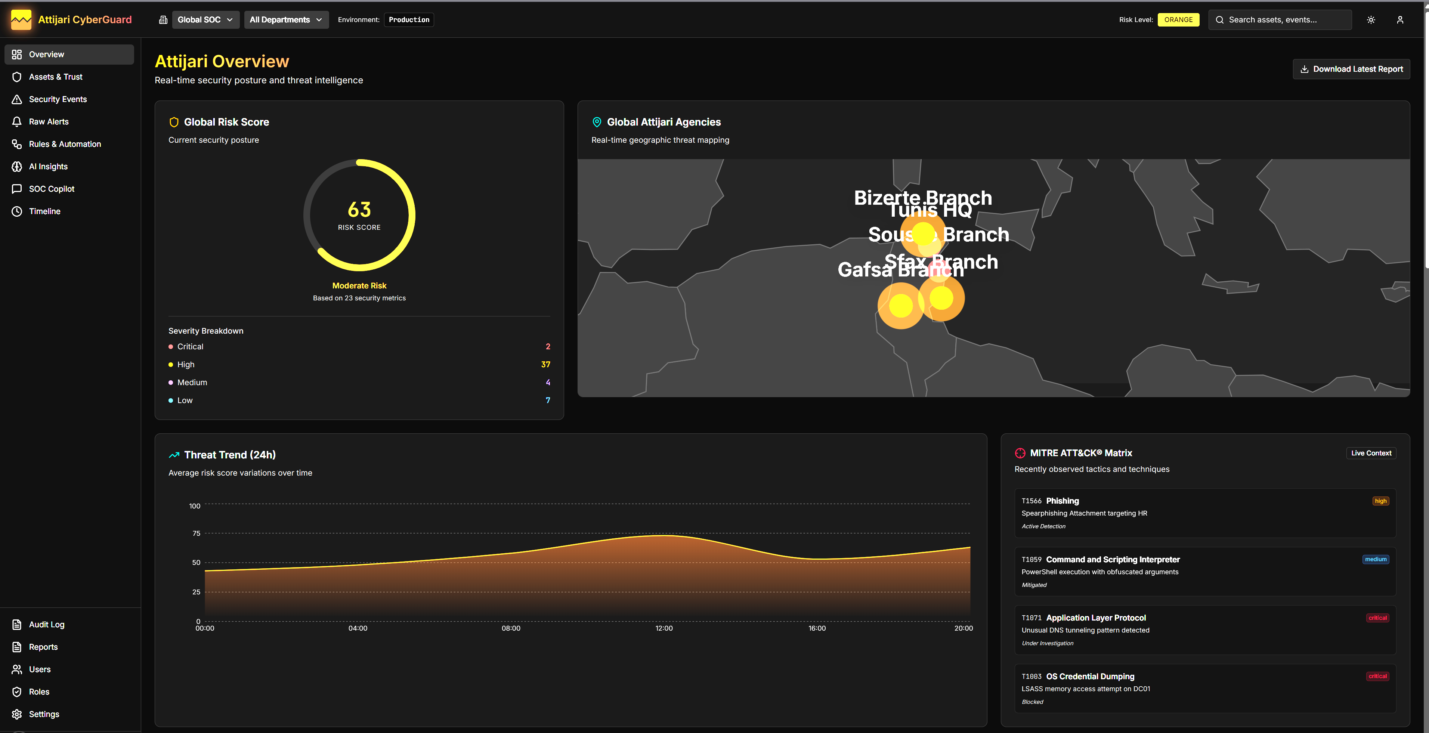1429x733 pixels.
Task: Click the Low severity row
Action: (359, 400)
